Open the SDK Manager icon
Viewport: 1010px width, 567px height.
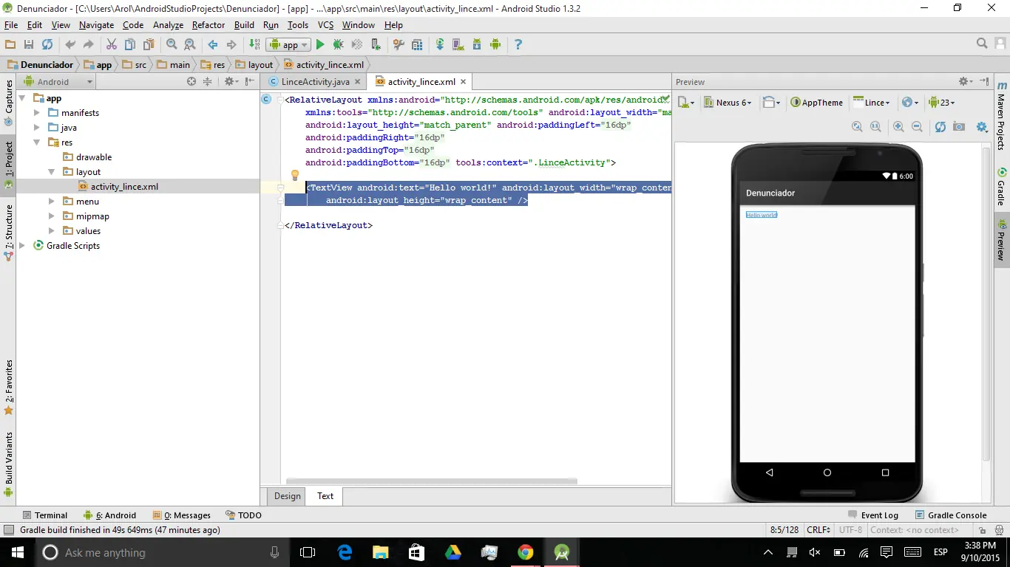tap(477, 44)
